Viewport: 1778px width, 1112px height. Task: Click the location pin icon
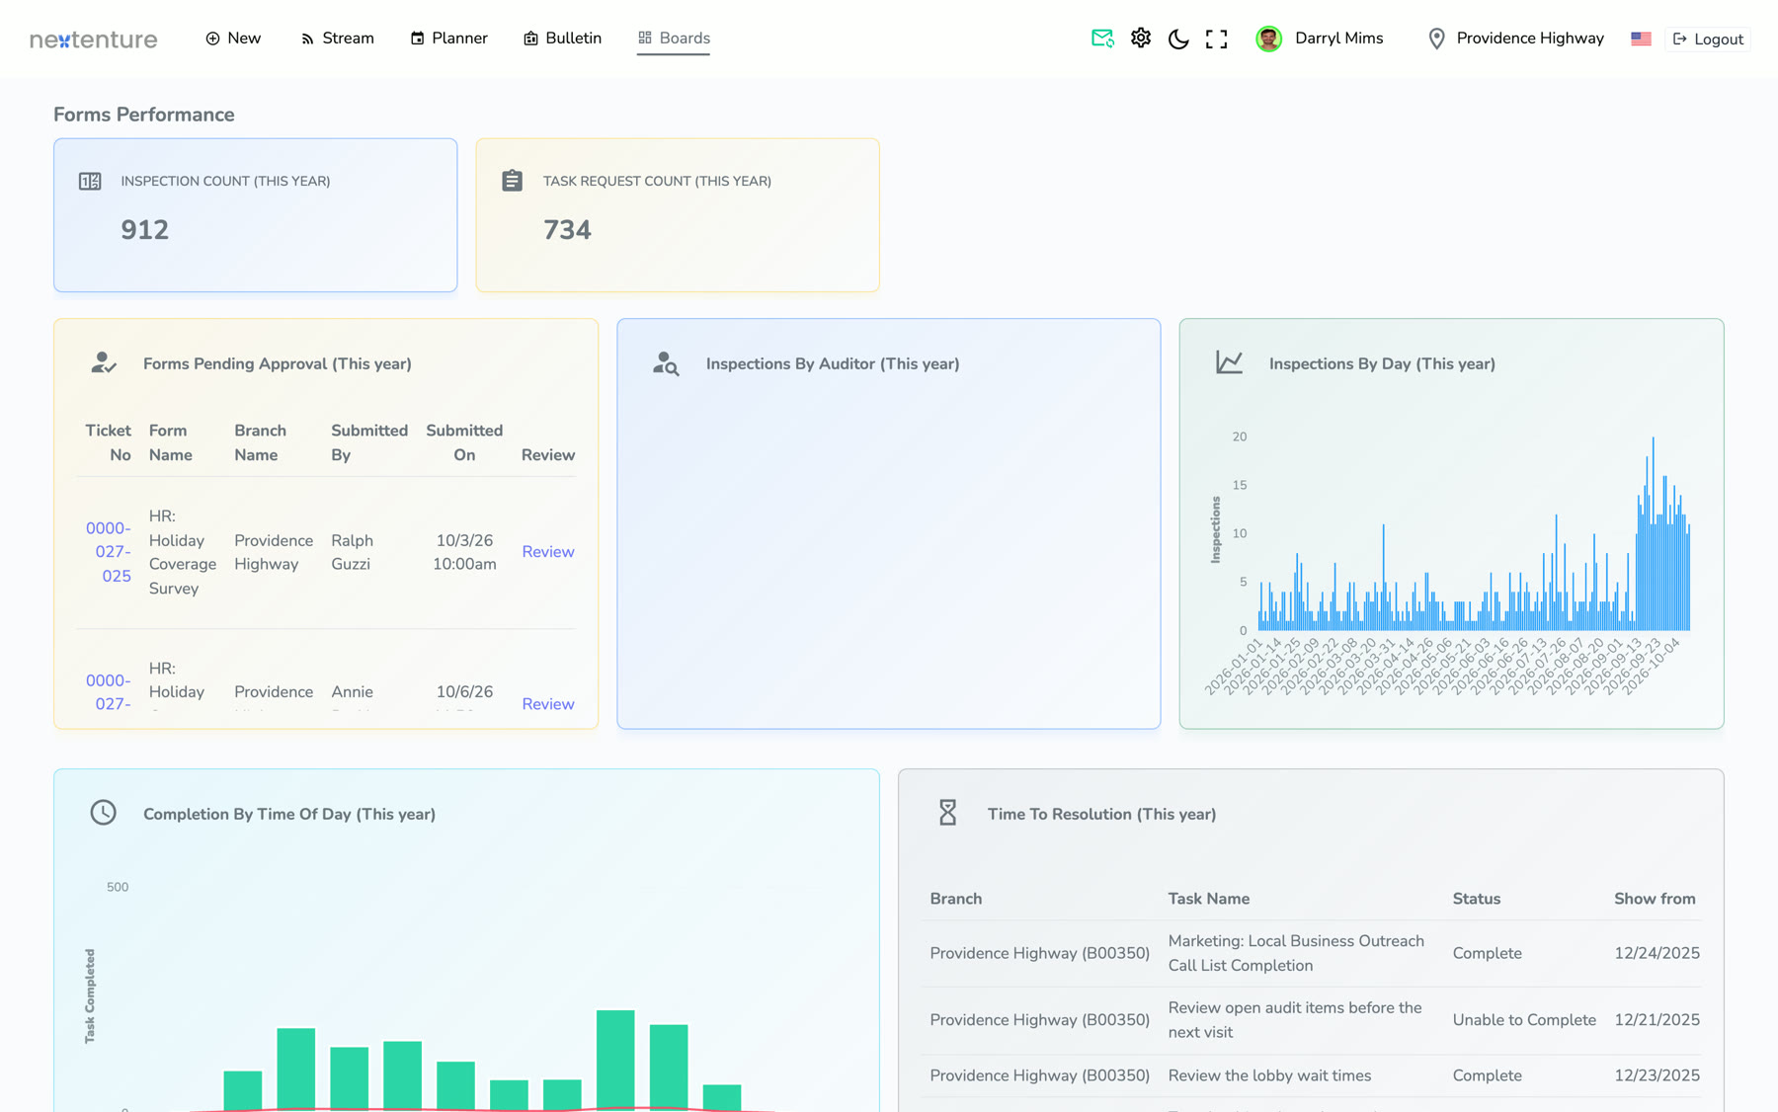[1437, 39]
